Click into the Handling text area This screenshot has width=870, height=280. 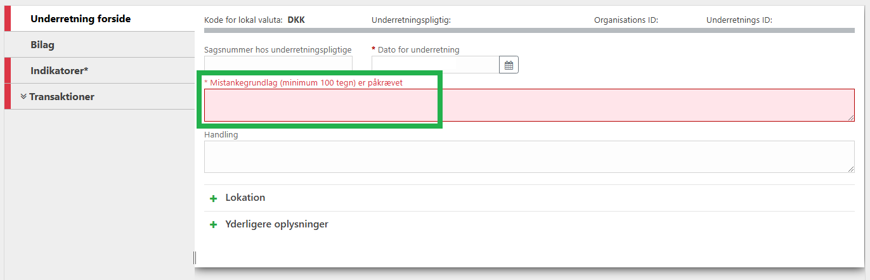click(529, 156)
